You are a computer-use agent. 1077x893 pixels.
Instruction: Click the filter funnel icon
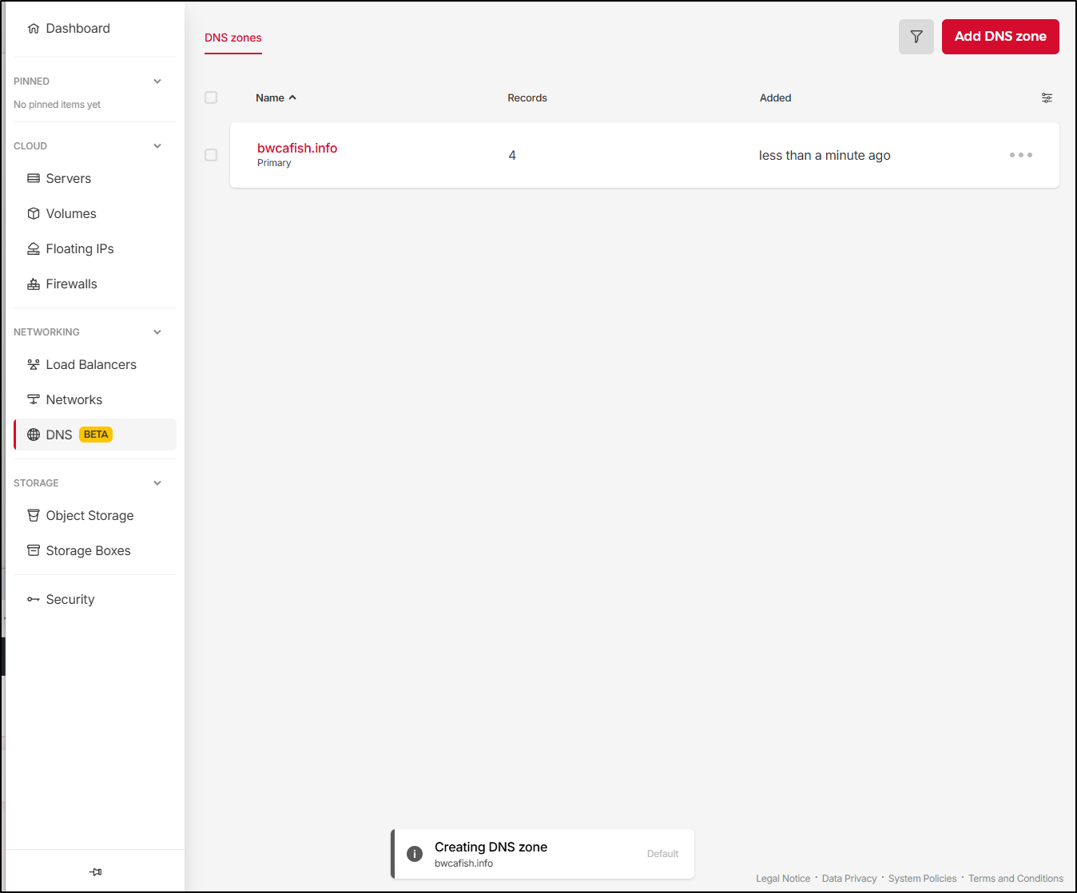click(916, 37)
